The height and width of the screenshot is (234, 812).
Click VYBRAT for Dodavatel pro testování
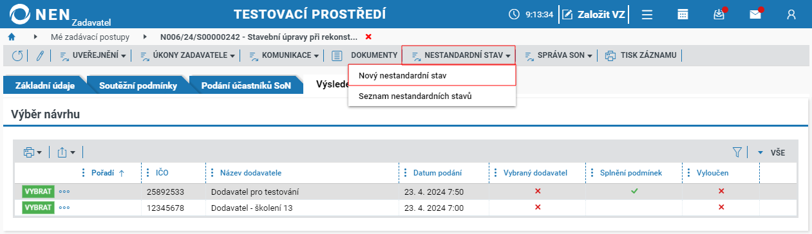(38, 191)
